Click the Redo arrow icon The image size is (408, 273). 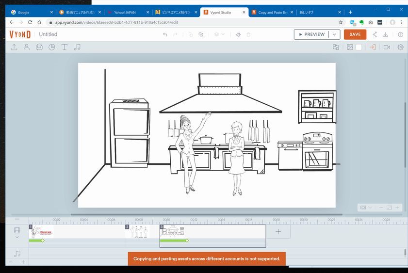coord(176,34)
